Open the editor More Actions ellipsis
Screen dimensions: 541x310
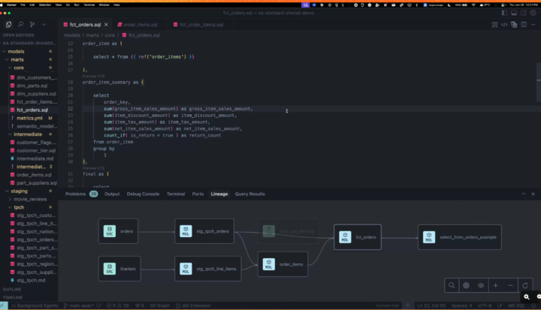point(533,25)
